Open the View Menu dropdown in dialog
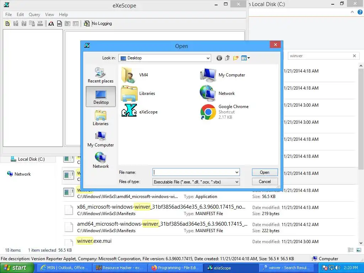The width and height of the screenshot is (364, 273). 245,58
